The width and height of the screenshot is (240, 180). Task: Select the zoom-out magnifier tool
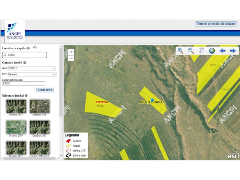pyautogui.click(x=191, y=50)
